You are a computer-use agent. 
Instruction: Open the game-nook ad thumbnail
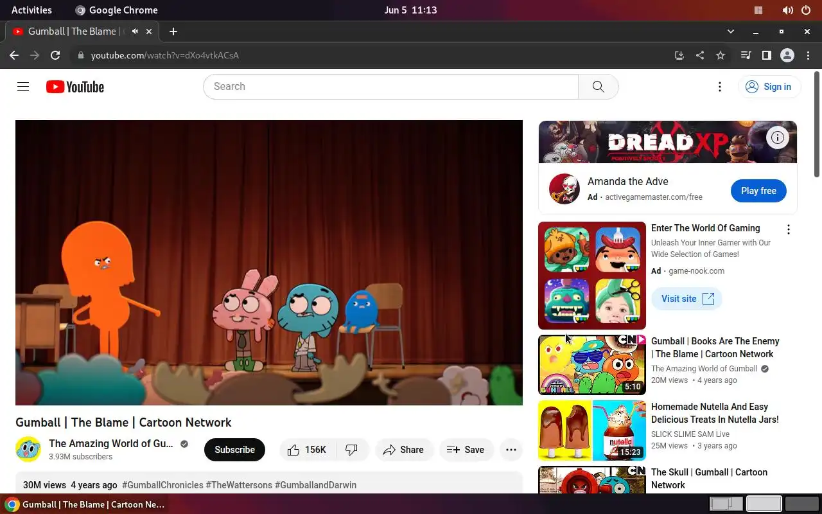click(592, 276)
